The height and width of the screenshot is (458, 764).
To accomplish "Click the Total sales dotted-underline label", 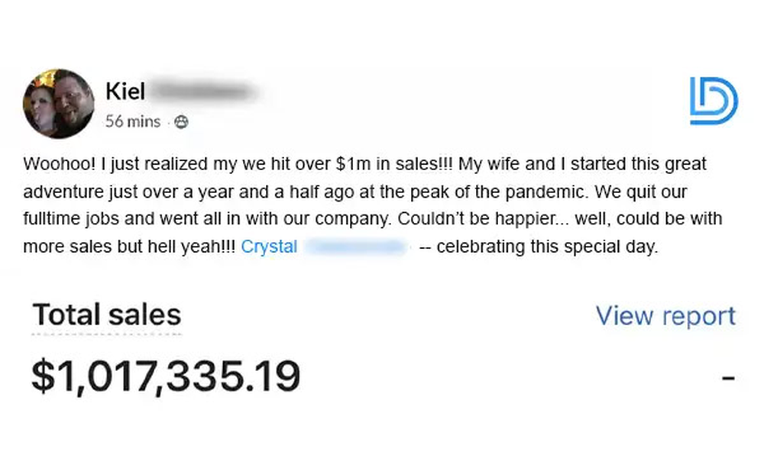I will (105, 314).
